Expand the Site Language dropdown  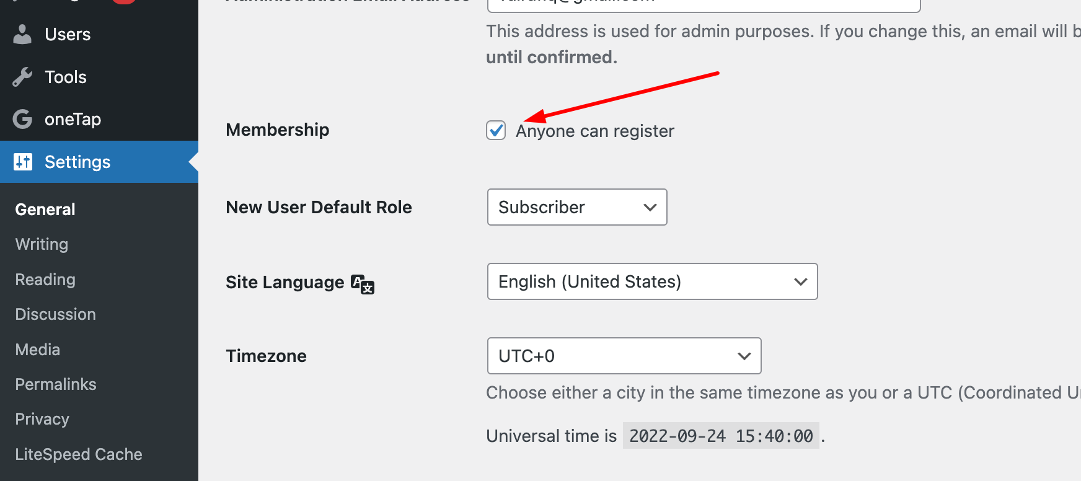tap(652, 281)
